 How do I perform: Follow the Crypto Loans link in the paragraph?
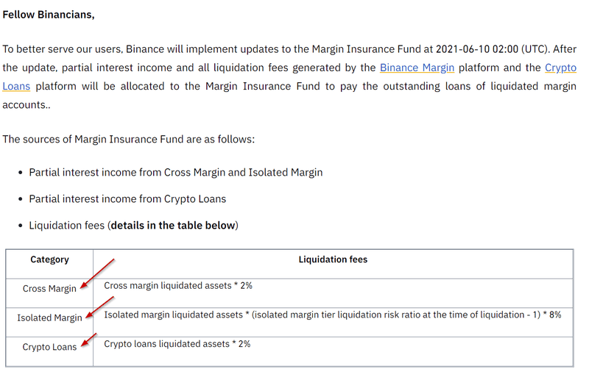pyautogui.click(x=560, y=68)
